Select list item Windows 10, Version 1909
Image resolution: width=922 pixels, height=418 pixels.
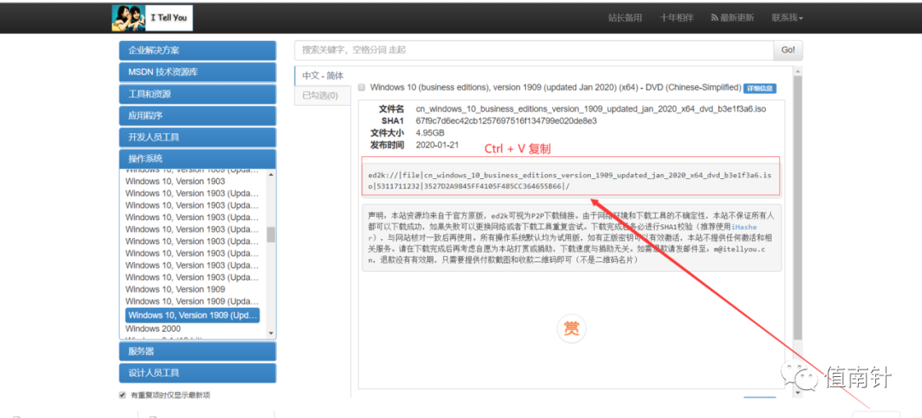click(175, 289)
